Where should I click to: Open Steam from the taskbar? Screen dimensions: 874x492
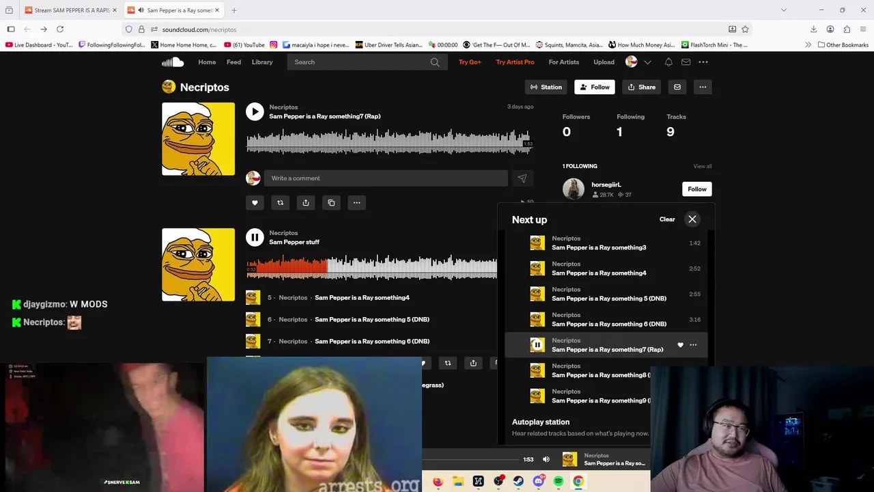[518, 481]
